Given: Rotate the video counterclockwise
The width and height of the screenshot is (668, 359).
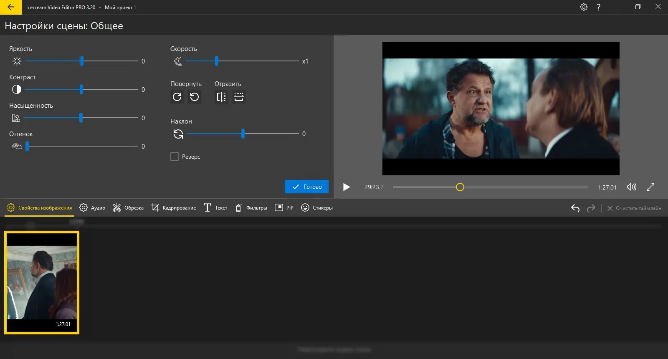Looking at the screenshot, I should tap(195, 97).
